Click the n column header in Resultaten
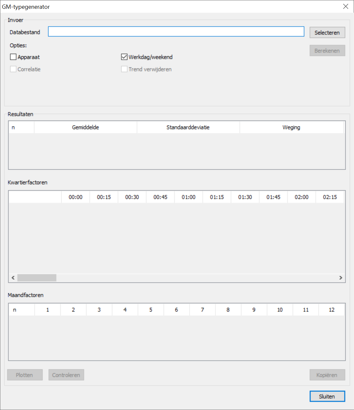The width and height of the screenshot is (354, 410). (x=21, y=127)
